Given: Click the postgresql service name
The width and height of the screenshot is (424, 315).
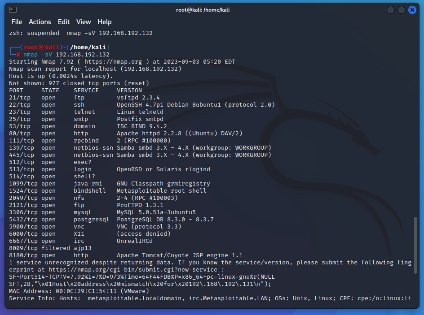Looking at the screenshot, I should 91,220.
